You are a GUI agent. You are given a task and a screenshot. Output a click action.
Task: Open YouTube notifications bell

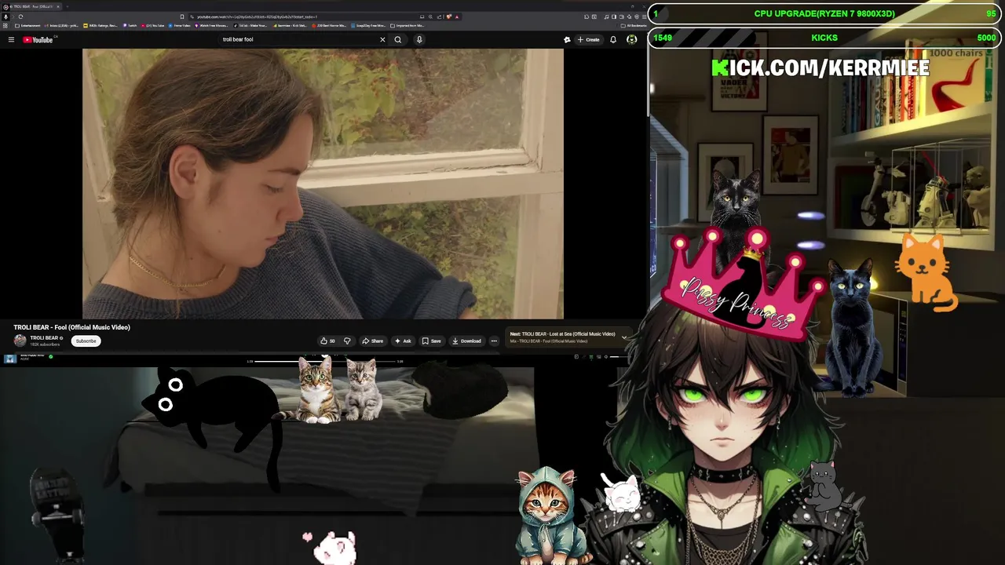coord(613,39)
